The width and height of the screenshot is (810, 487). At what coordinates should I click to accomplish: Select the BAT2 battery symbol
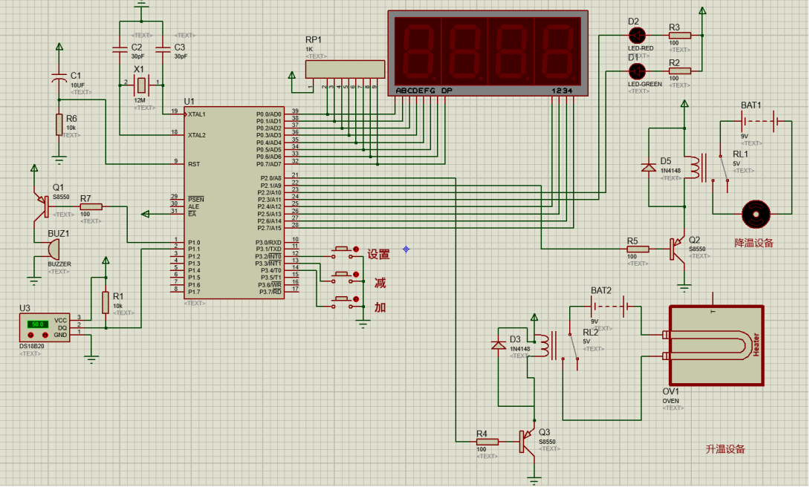609,307
